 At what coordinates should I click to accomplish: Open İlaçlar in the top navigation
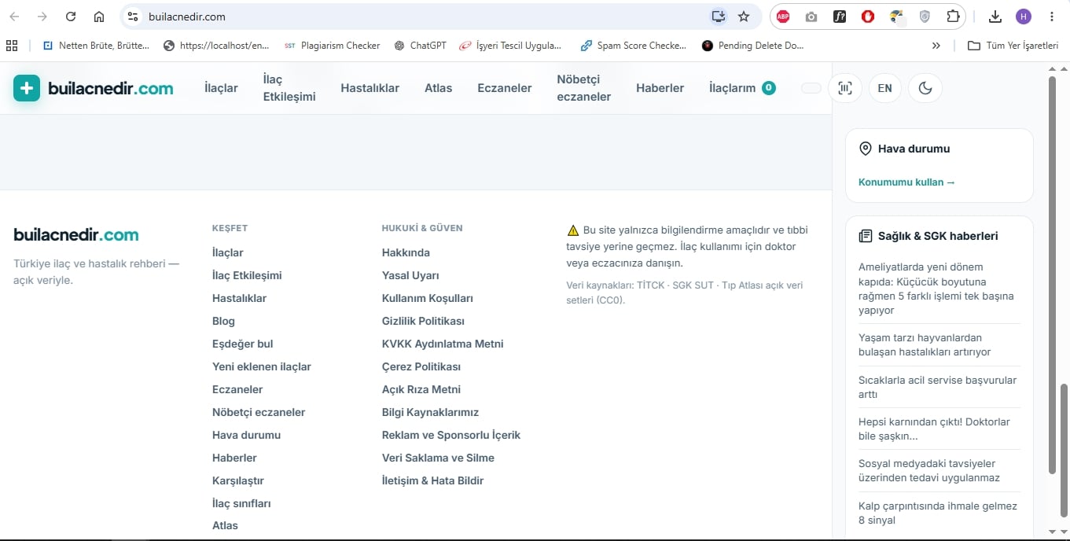tap(221, 88)
